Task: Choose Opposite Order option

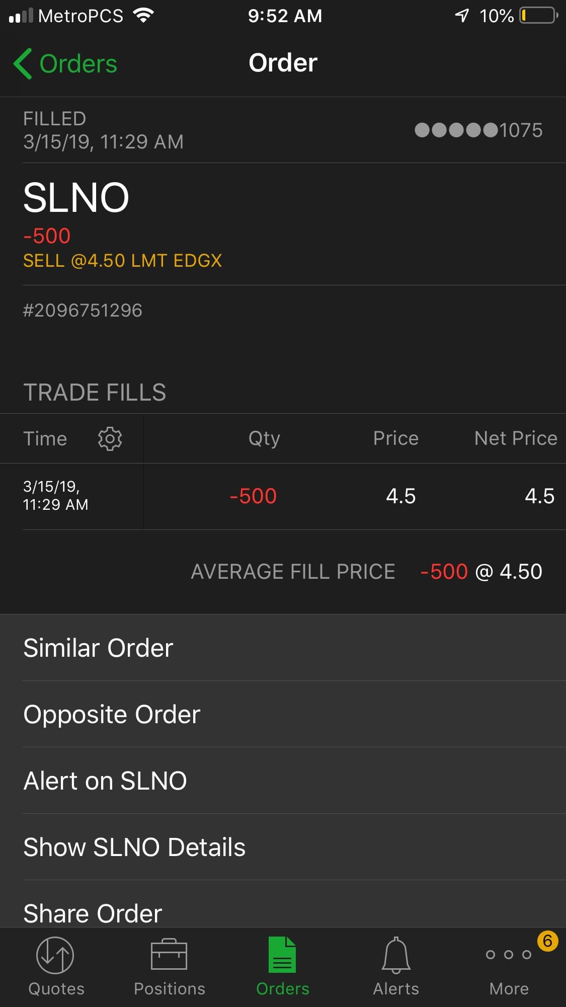Action: coord(112,714)
